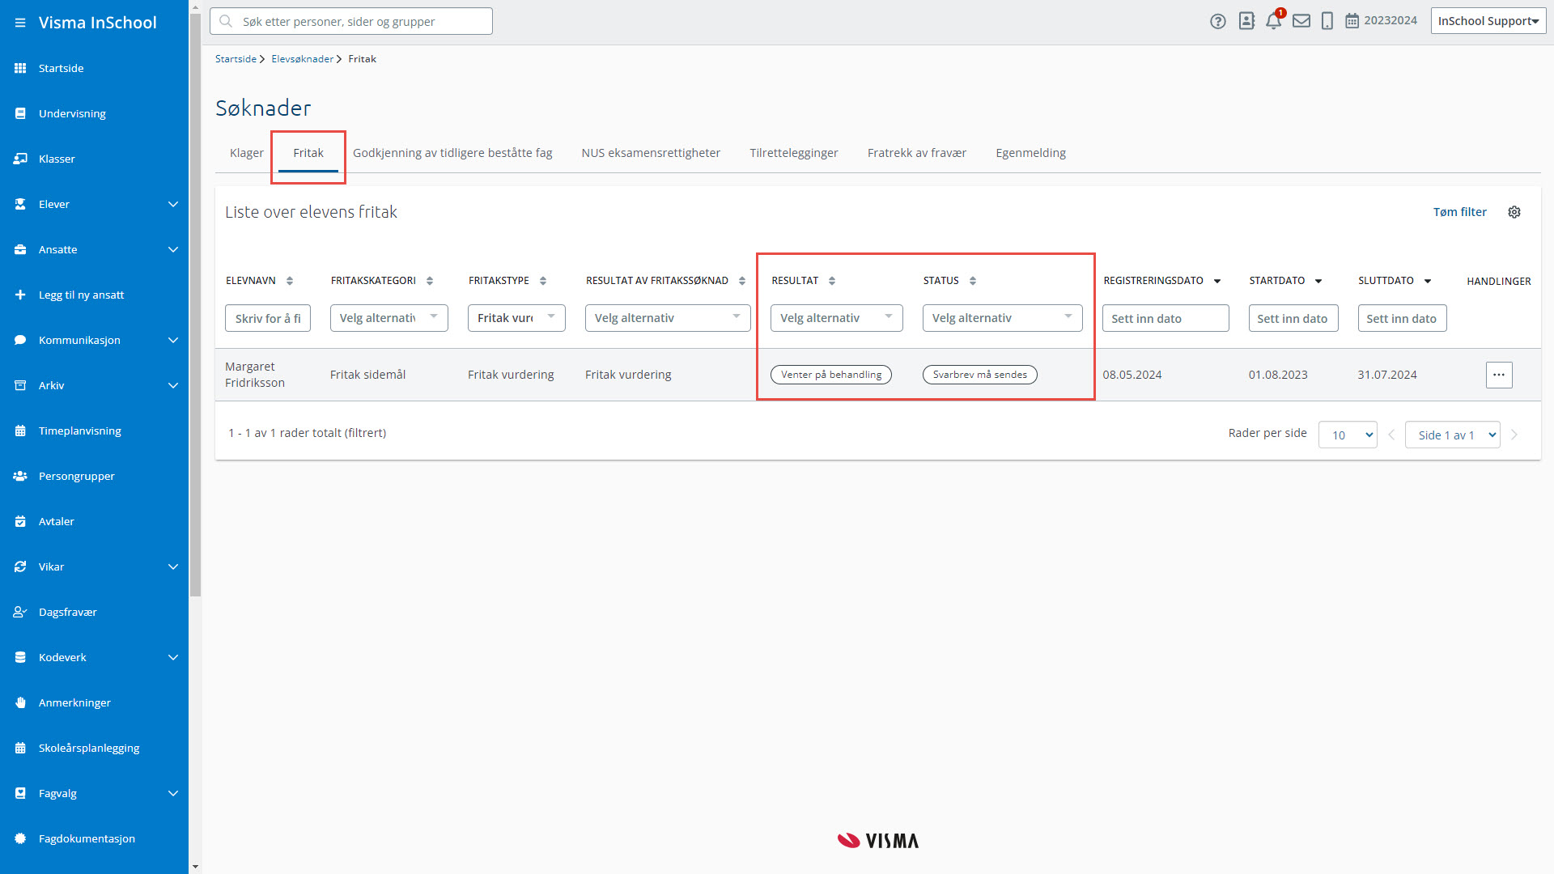This screenshot has height=874, width=1554.
Task: Click the Sluttdato date field
Action: coord(1403,318)
